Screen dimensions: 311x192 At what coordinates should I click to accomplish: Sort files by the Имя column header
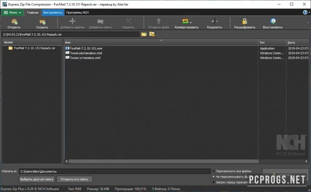[161, 42]
